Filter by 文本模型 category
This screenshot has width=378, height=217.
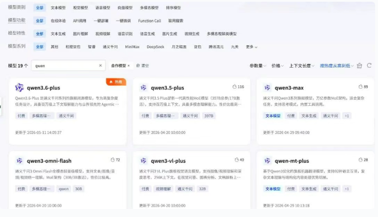coord(58,7)
